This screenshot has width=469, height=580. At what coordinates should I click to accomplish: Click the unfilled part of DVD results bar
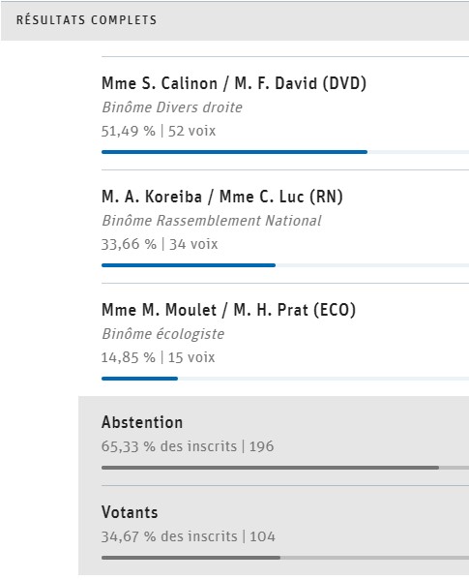pyautogui.click(x=418, y=152)
